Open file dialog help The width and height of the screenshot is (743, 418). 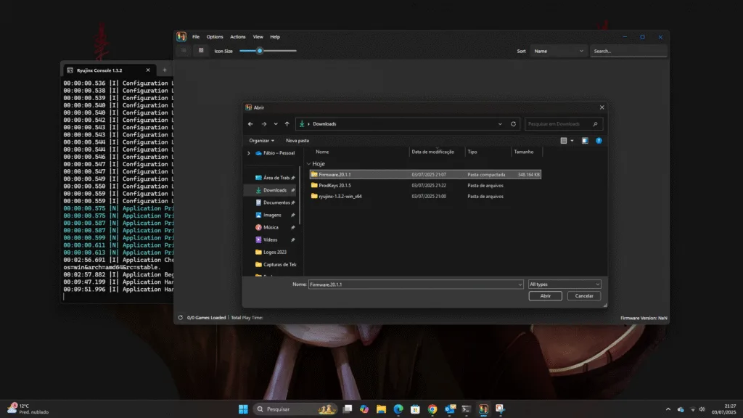[599, 141]
